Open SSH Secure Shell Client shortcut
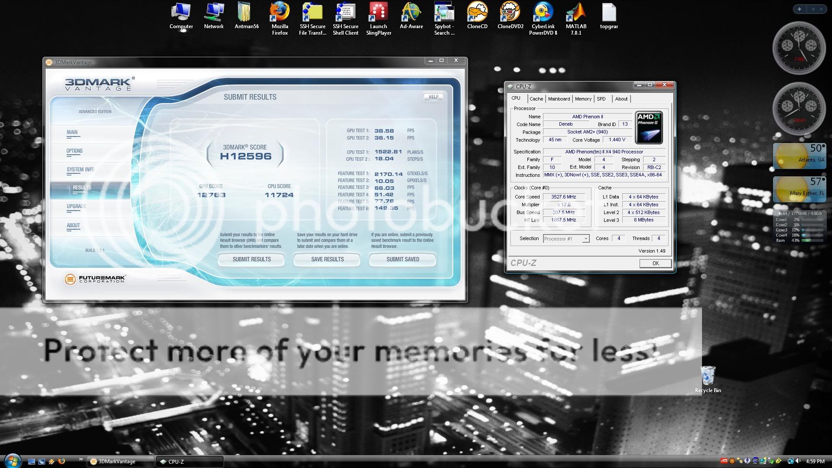This screenshot has height=468, width=832. (x=345, y=19)
